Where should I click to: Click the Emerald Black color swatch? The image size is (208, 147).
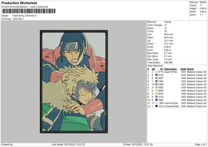point(156,106)
